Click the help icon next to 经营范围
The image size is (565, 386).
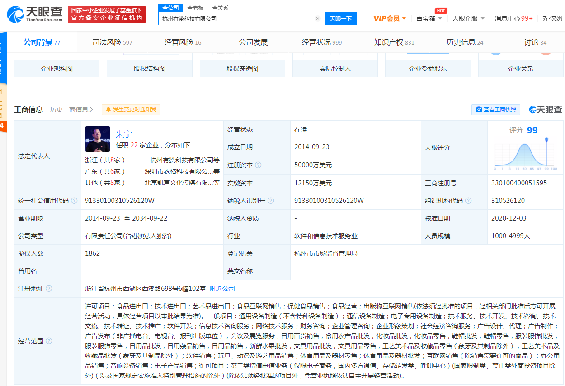[49, 341]
